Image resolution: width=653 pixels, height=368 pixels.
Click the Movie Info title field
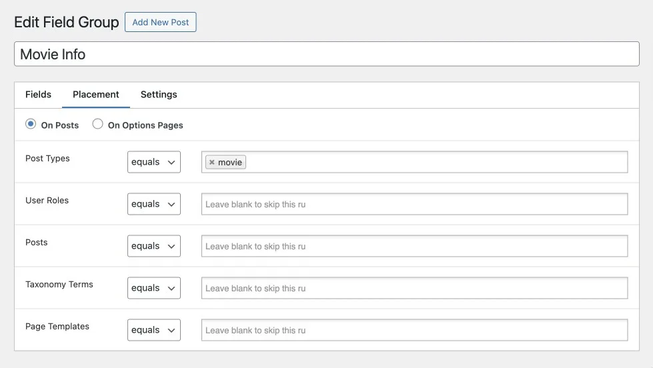coord(327,54)
